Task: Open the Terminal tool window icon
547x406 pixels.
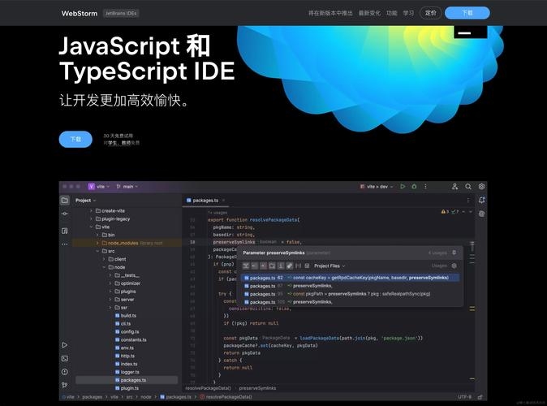Action: click(x=64, y=358)
